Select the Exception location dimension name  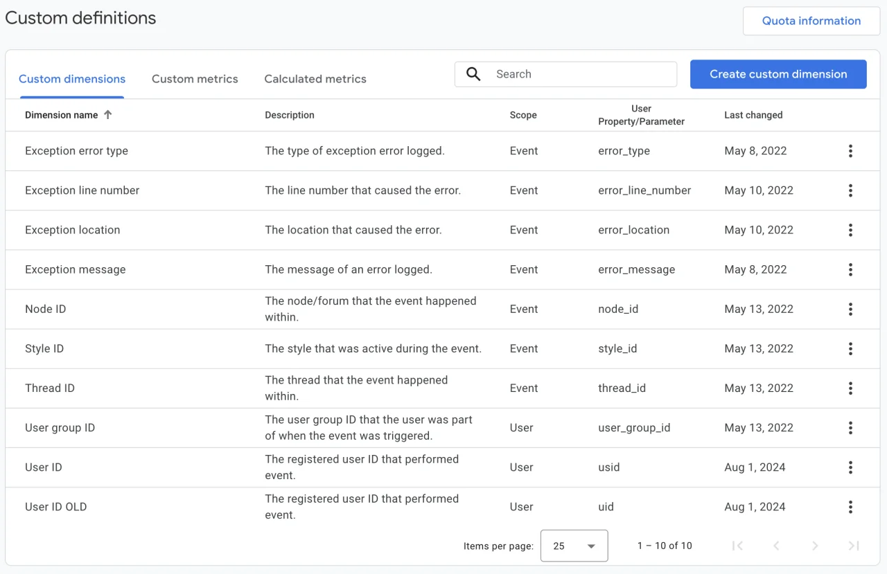pos(72,230)
